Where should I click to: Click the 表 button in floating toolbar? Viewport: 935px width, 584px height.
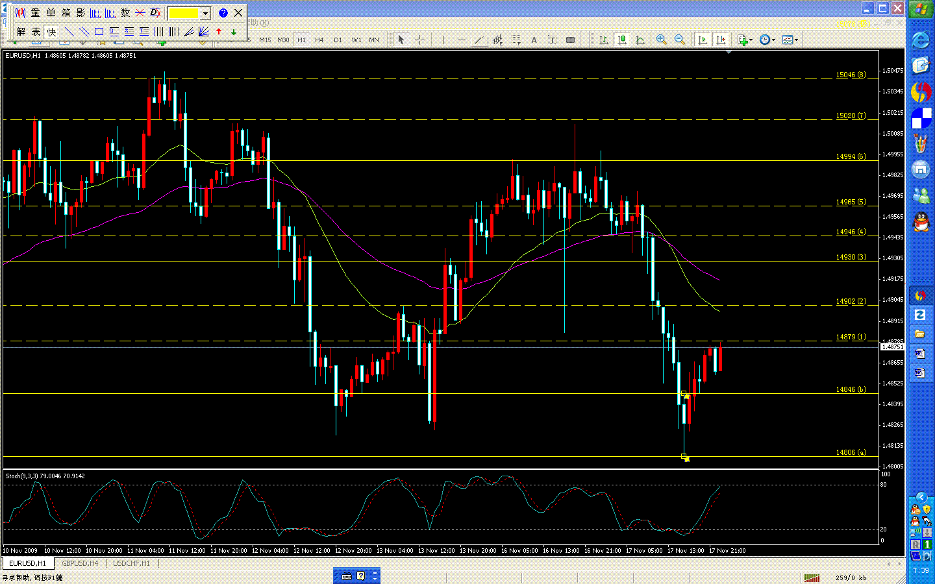point(36,31)
